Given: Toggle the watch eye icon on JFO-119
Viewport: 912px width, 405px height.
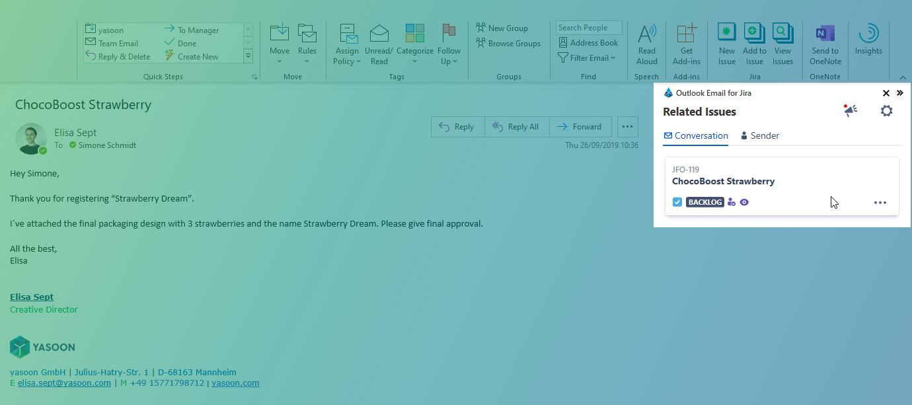Looking at the screenshot, I should click(x=744, y=202).
